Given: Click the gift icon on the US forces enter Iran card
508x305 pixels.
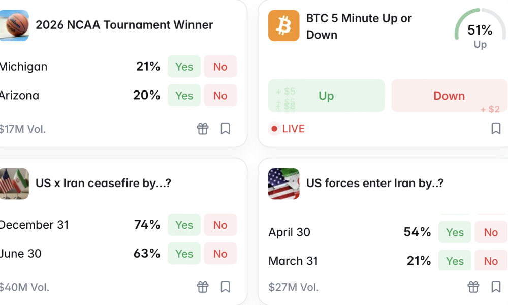Looking at the screenshot, I should tap(473, 287).
